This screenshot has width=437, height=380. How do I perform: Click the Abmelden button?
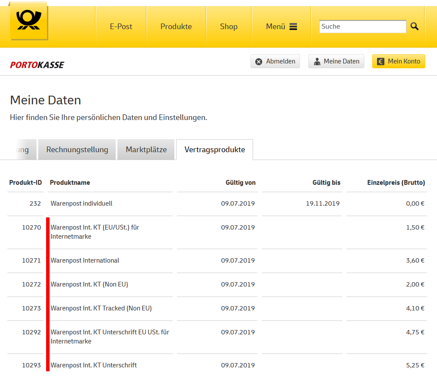coord(275,61)
